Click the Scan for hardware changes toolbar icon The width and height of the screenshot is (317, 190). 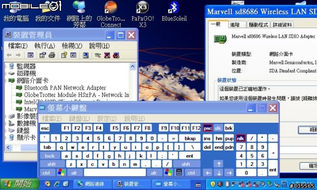86,55
